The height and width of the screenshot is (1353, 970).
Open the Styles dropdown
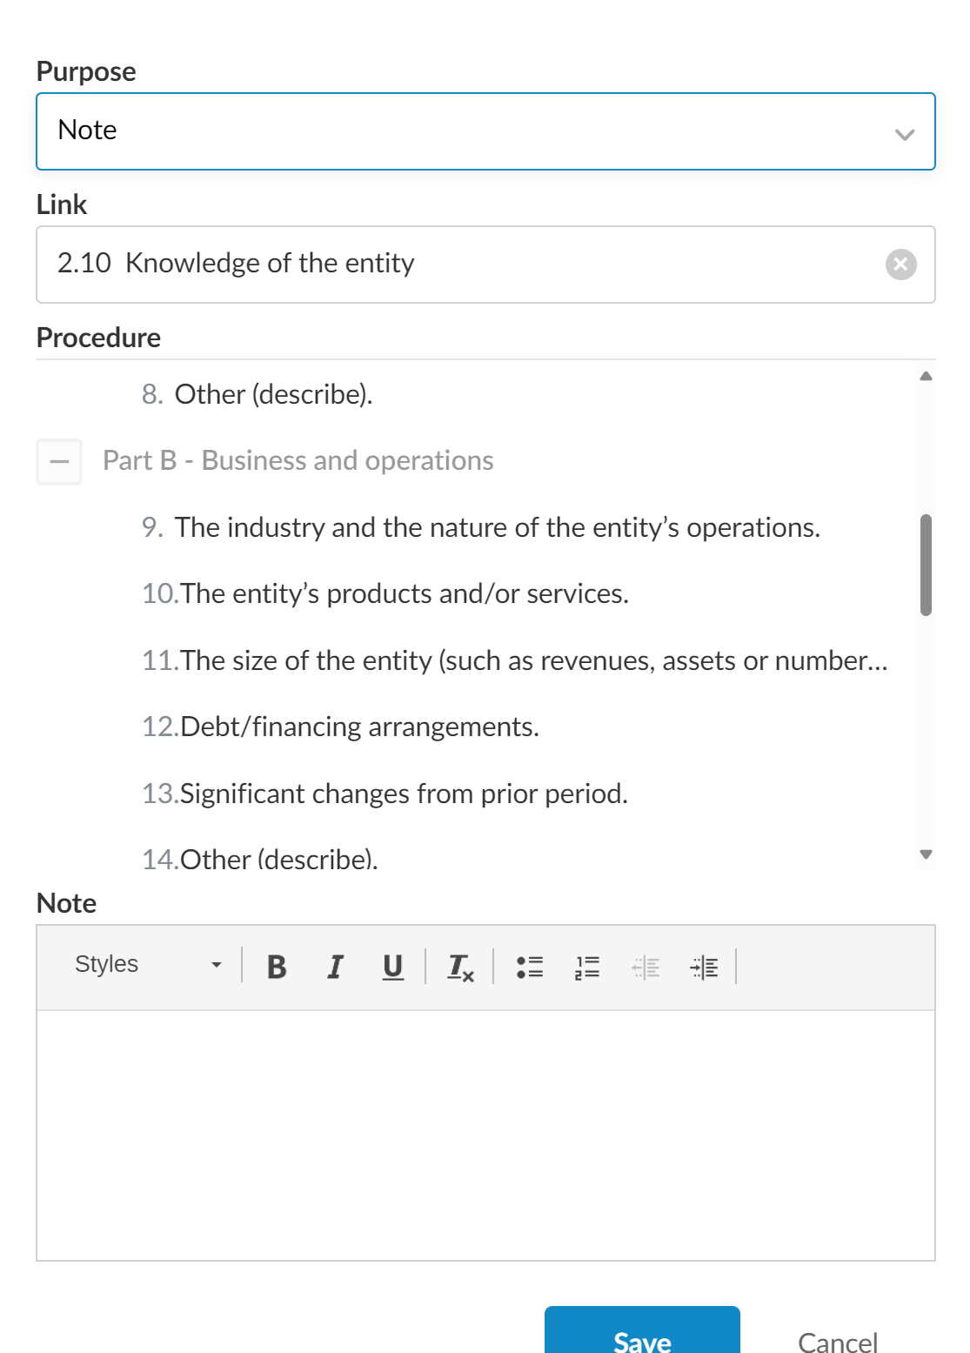point(148,965)
